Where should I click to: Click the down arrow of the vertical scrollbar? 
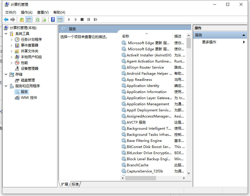(x=189, y=173)
